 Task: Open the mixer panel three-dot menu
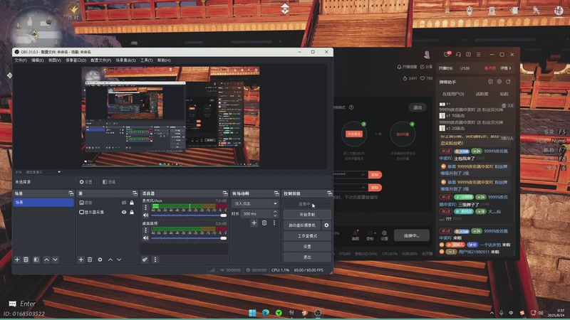(x=155, y=260)
